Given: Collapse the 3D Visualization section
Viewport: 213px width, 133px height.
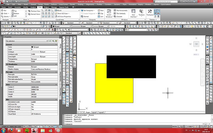Looking at the screenshot, I should pyautogui.click(x=56, y=64).
